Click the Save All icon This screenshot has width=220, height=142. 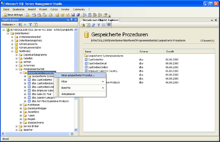pyautogui.click(x=78, y=15)
